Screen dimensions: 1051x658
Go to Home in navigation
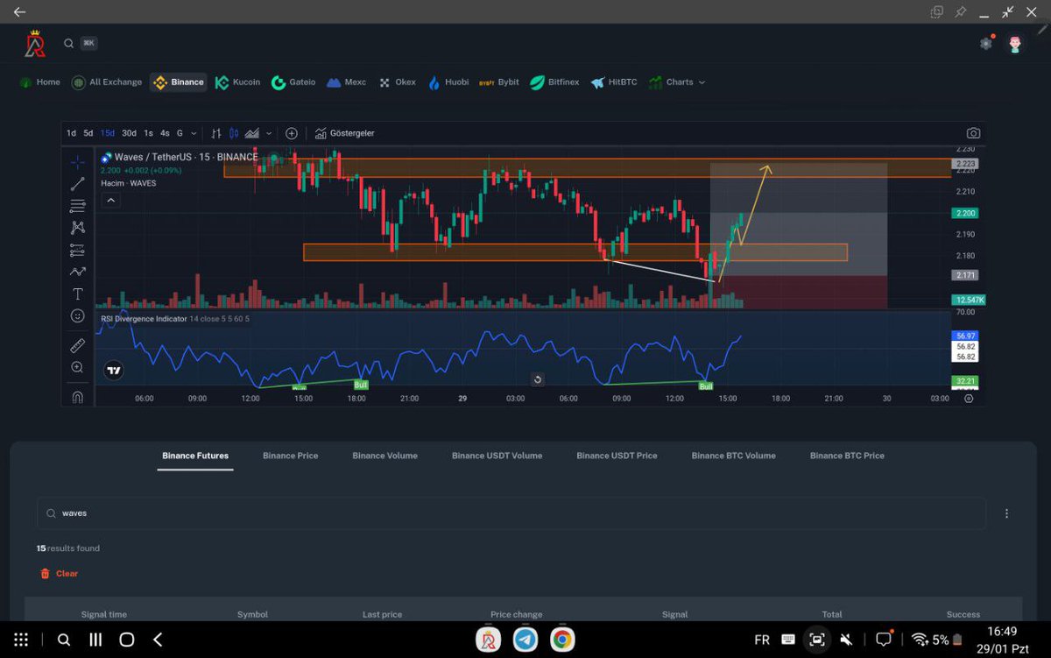(x=39, y=82)
